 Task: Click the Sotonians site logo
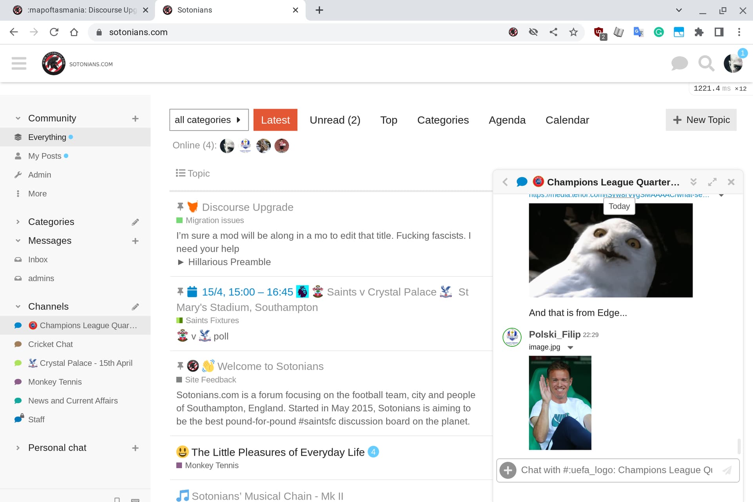(x=54, y=63)
